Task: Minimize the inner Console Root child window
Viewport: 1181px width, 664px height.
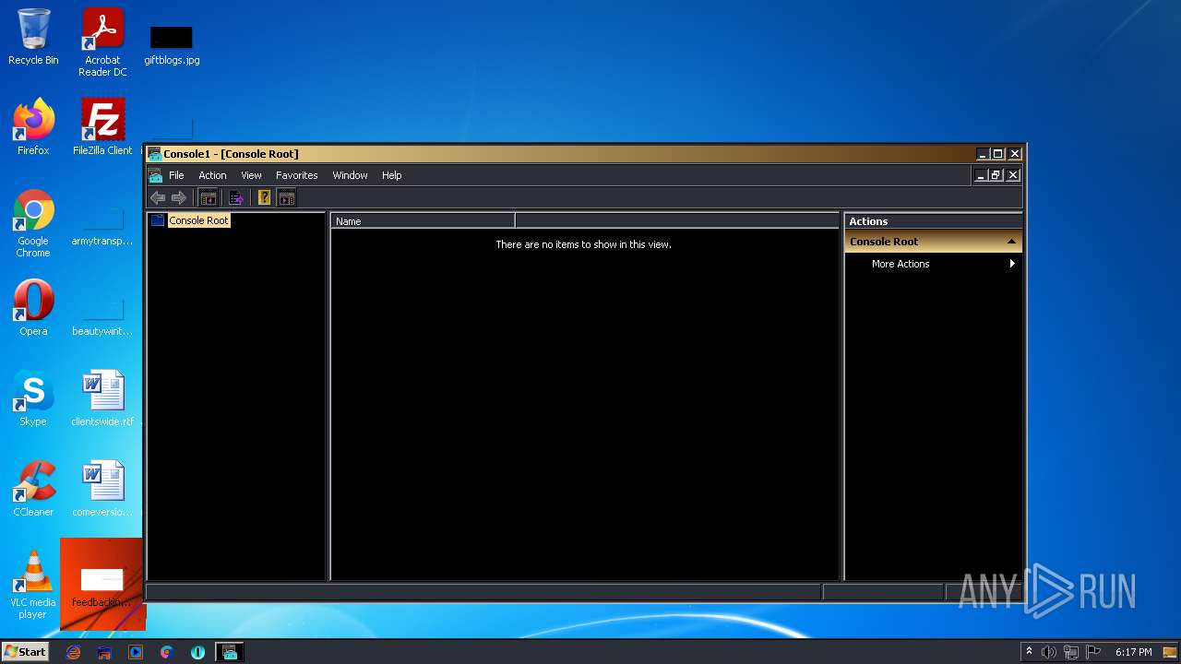Action: (980, 175)
